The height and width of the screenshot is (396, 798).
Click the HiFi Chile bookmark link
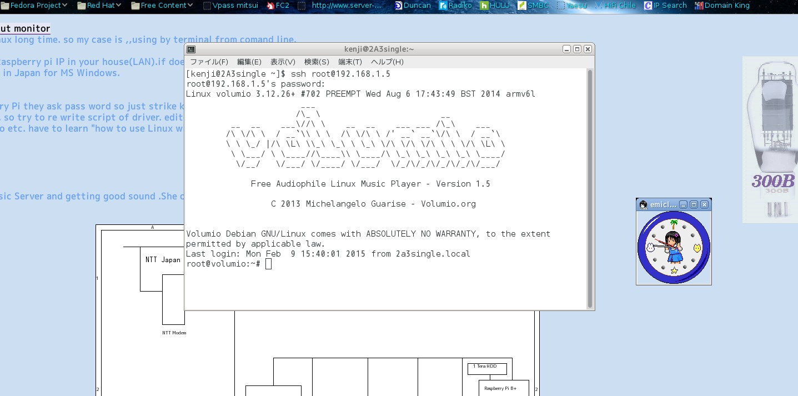pos(616,6)
